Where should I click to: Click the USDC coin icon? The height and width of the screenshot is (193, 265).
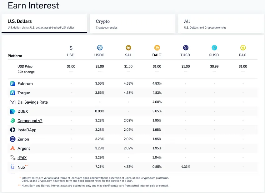[x=100, y=48]
